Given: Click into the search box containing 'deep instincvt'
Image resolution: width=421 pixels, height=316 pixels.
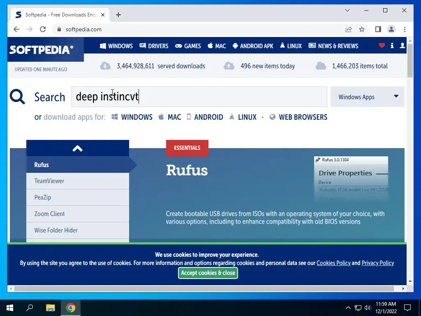Looking at the screenshot, I should [199, 97].
